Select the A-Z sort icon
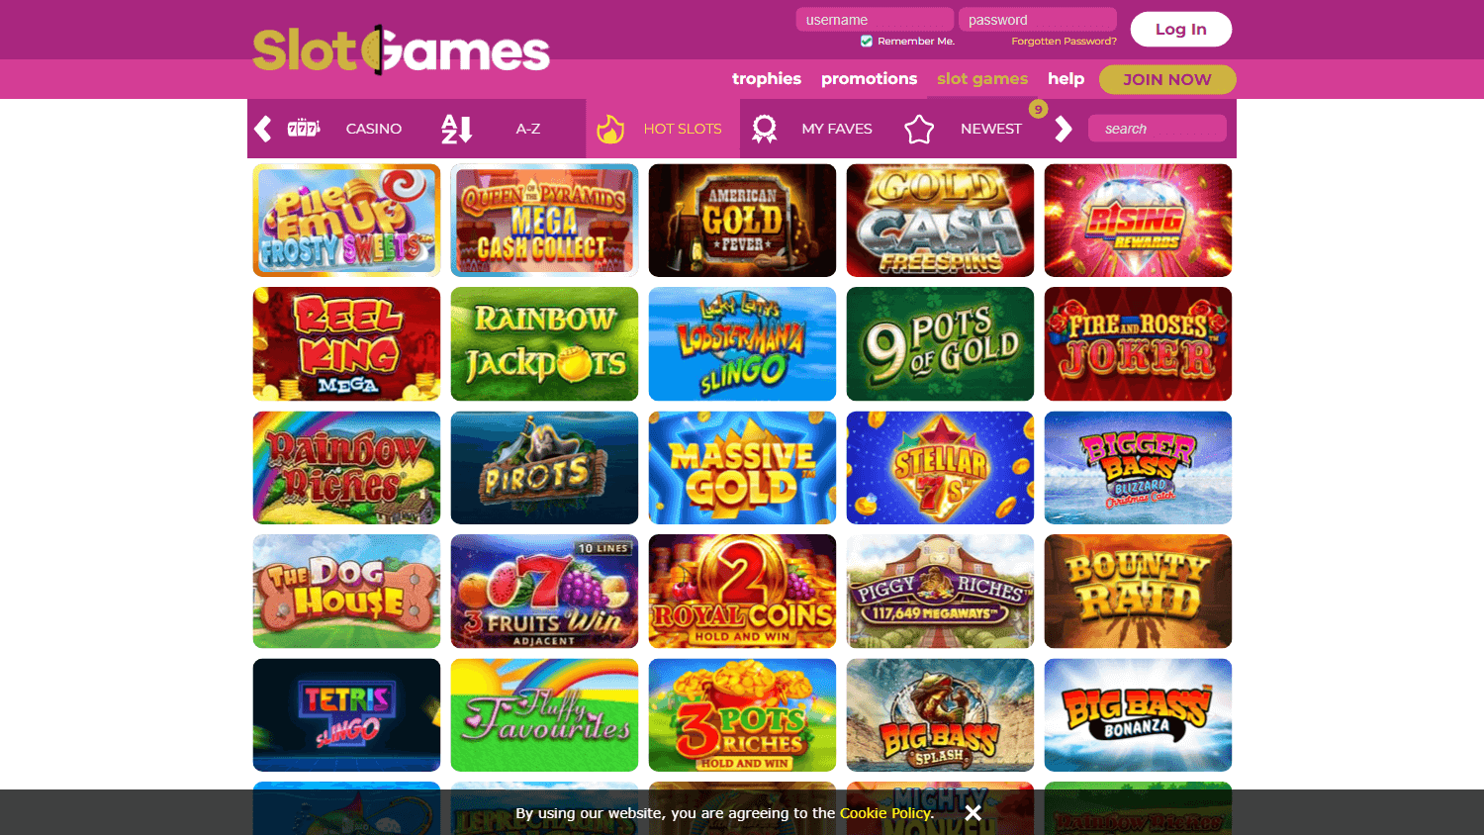This screenshot has height=835, width=1484. point(456,129)
